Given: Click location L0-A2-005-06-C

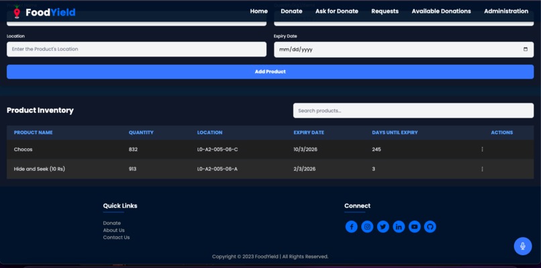Looking at the screenshot, I should coord(217,150).
